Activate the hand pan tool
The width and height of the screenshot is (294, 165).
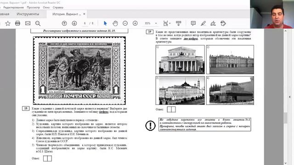[115, 23]
